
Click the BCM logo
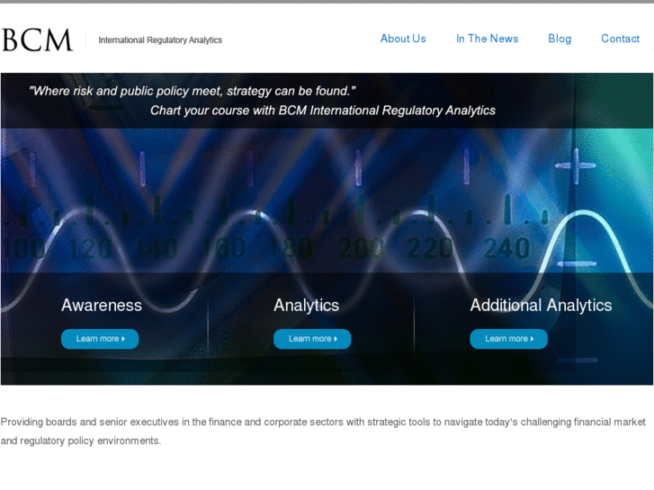coord(37,40)
